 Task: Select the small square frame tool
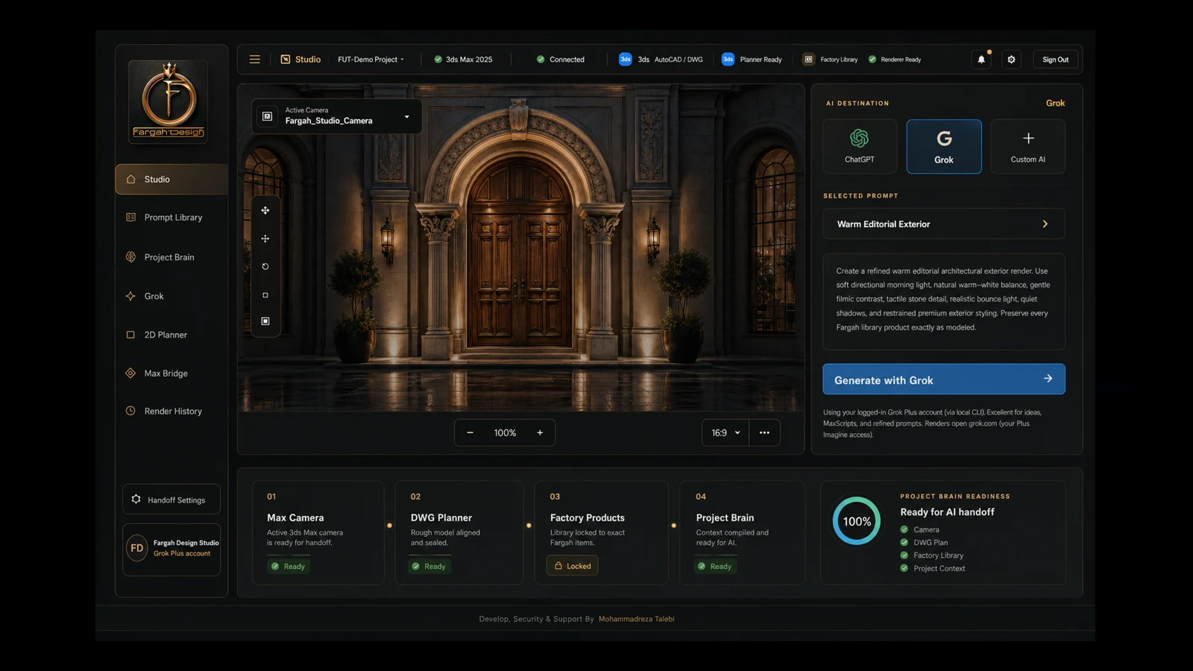coord(265,295)
